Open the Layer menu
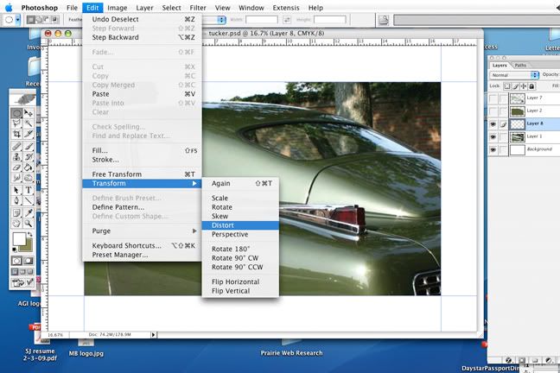This screenshot has width=560, height=373. (144, 8)
